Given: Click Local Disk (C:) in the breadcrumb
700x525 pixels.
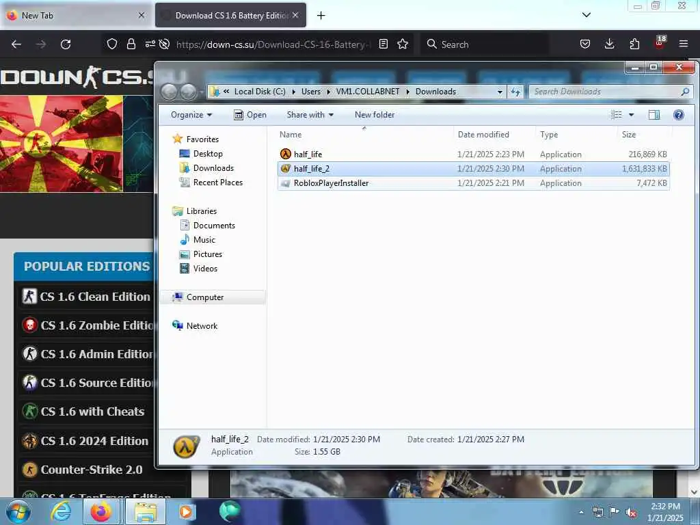Looking at the screenshot, I should tap(260, 92).
